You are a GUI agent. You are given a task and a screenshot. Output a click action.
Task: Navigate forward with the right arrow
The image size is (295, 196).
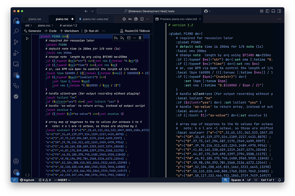point(92,11)
